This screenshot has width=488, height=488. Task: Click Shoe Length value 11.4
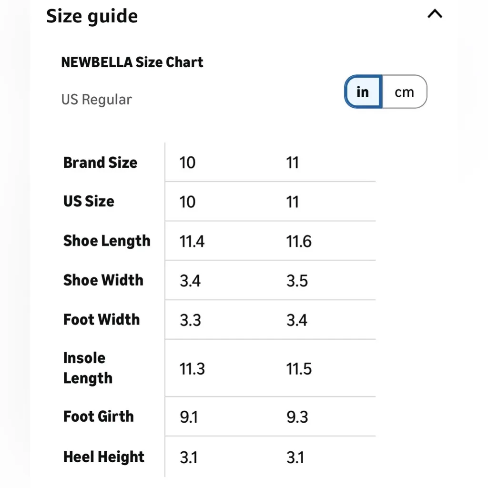192,241
